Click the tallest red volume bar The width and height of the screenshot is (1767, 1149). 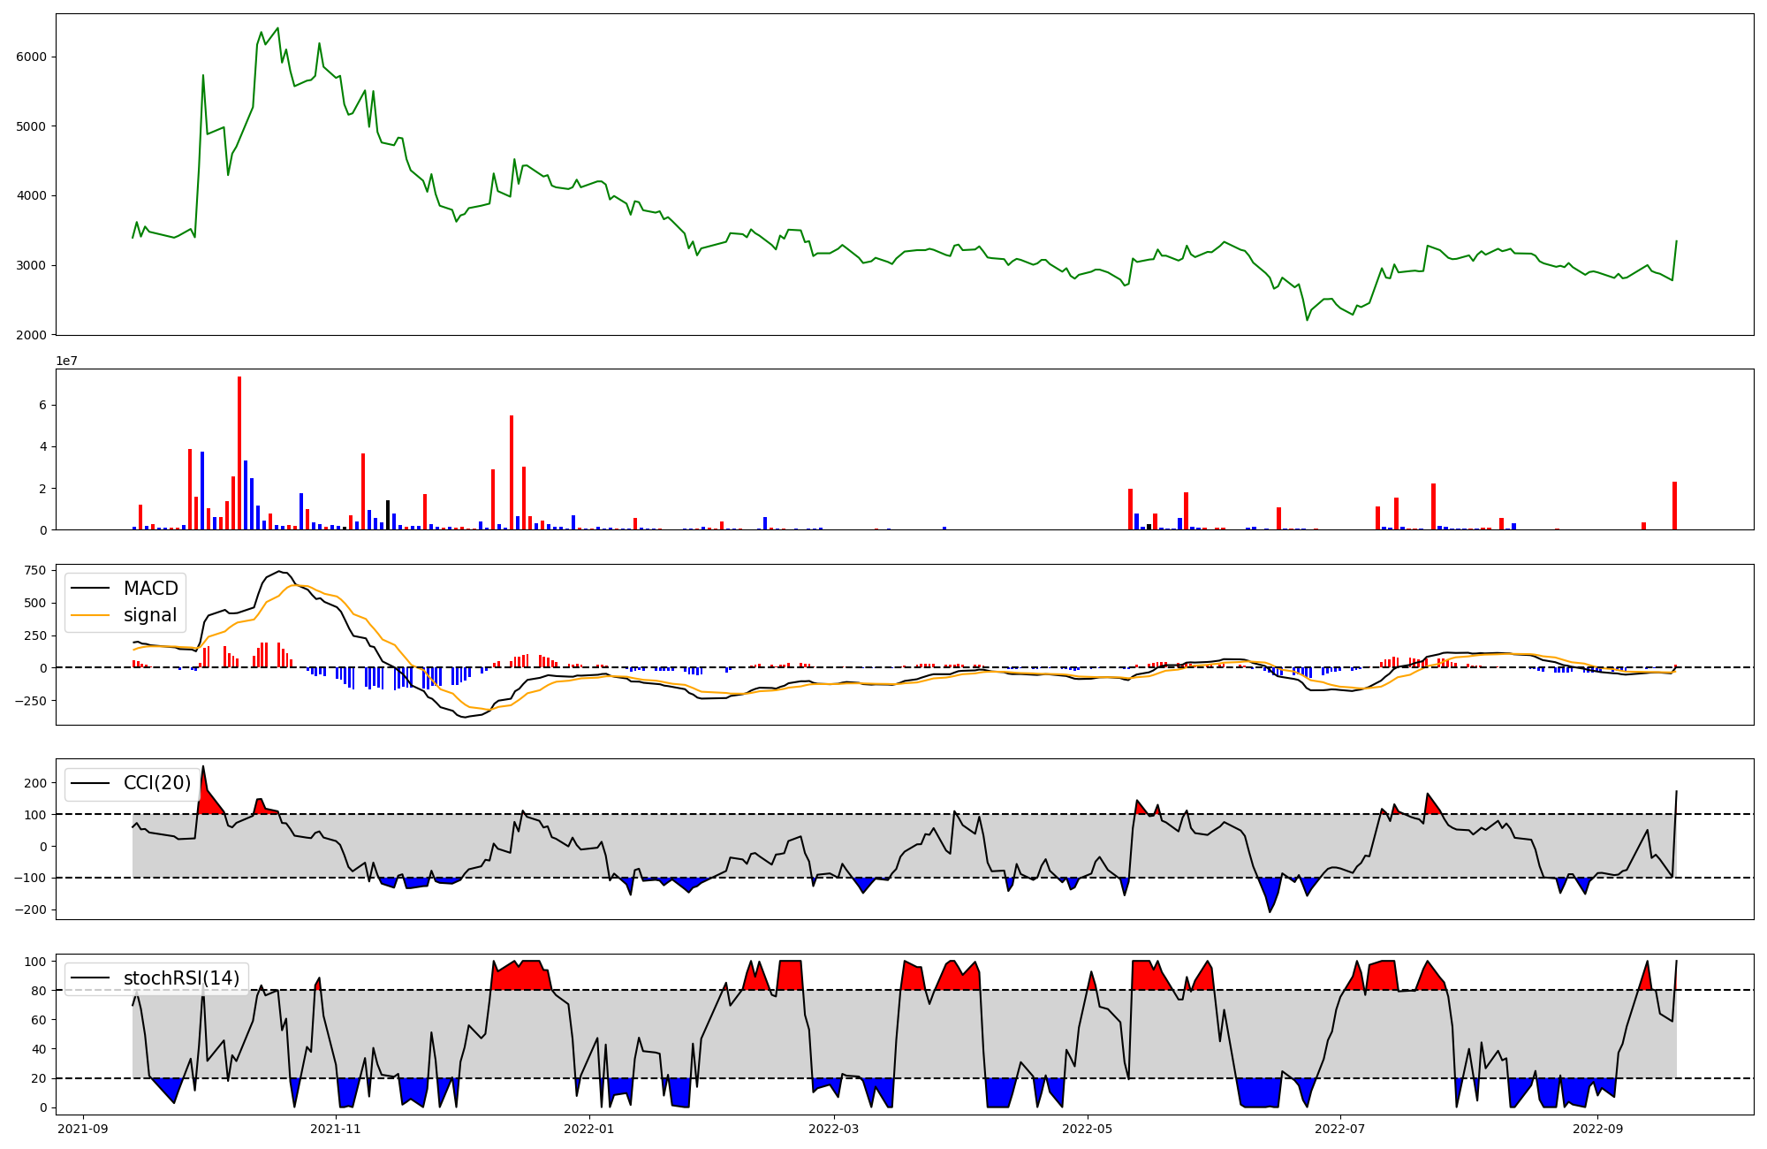click(x=239, y=453)
